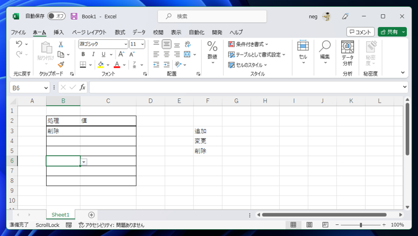Open the File tab

tap(18, 33)
